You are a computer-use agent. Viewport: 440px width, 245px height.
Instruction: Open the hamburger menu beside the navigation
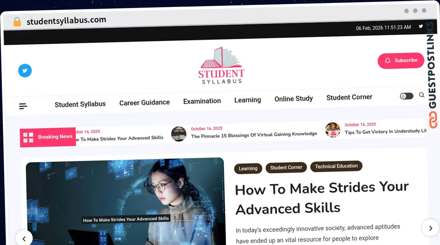coord(23,106)
